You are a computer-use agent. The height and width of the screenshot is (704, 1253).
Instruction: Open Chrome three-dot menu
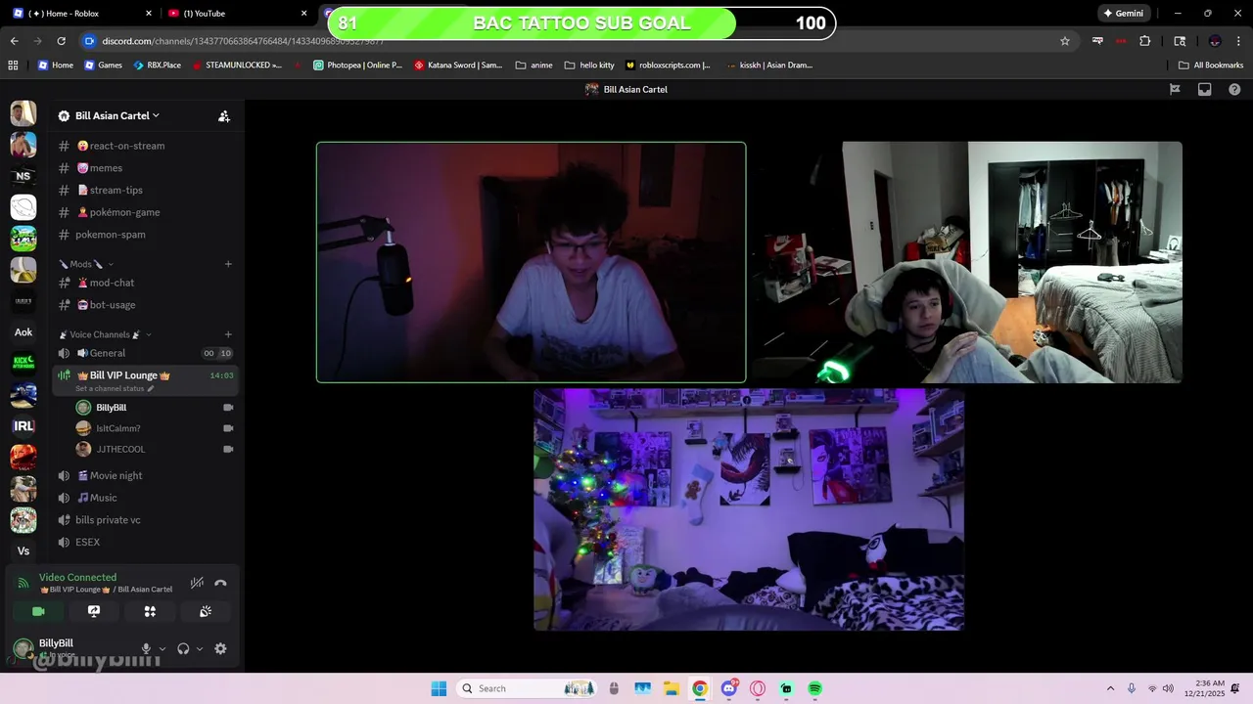tap(1238, 41)
